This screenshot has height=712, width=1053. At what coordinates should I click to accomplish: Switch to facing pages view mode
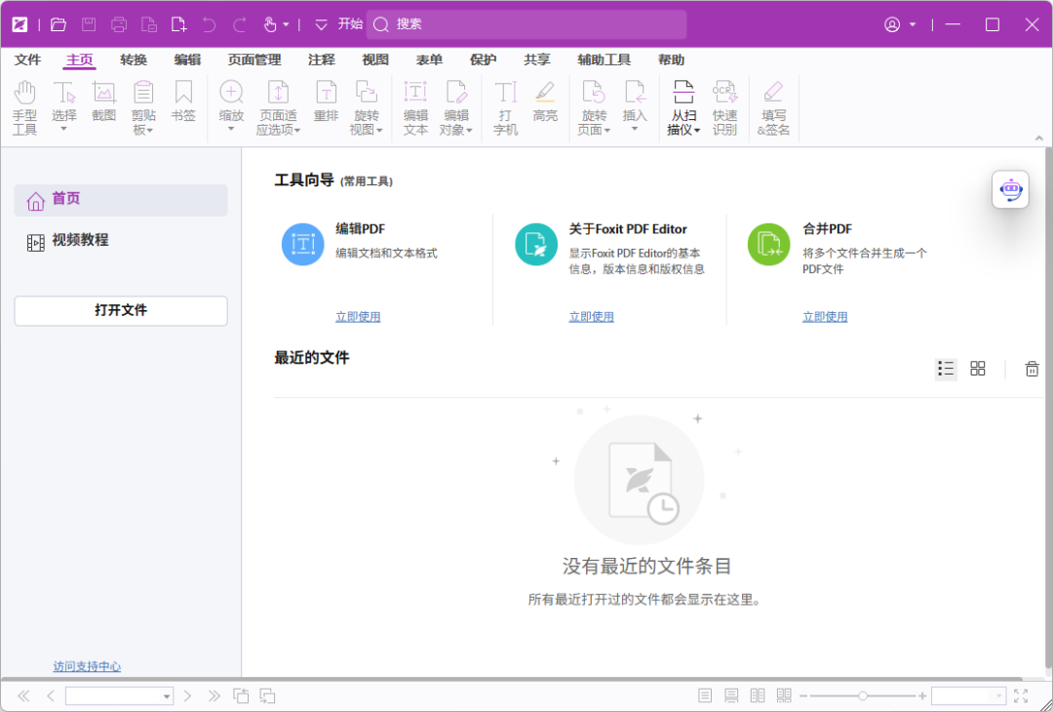click(x=757, y=695)
